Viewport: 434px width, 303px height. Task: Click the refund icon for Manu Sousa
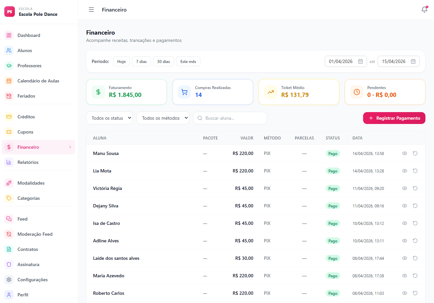click(x=415, y=153)
